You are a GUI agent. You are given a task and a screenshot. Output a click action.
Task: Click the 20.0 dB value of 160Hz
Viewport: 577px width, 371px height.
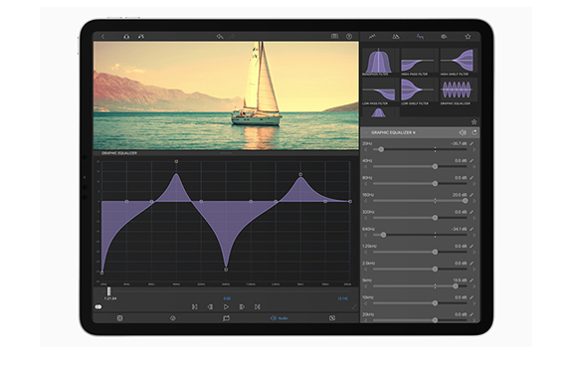click(x=460, y=195)
